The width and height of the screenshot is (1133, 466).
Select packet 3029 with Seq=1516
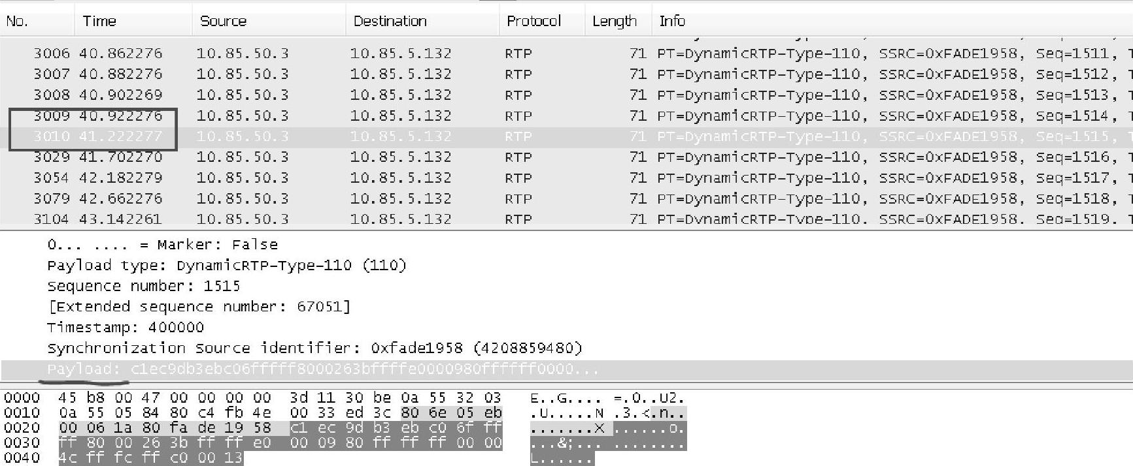(566, 157)
